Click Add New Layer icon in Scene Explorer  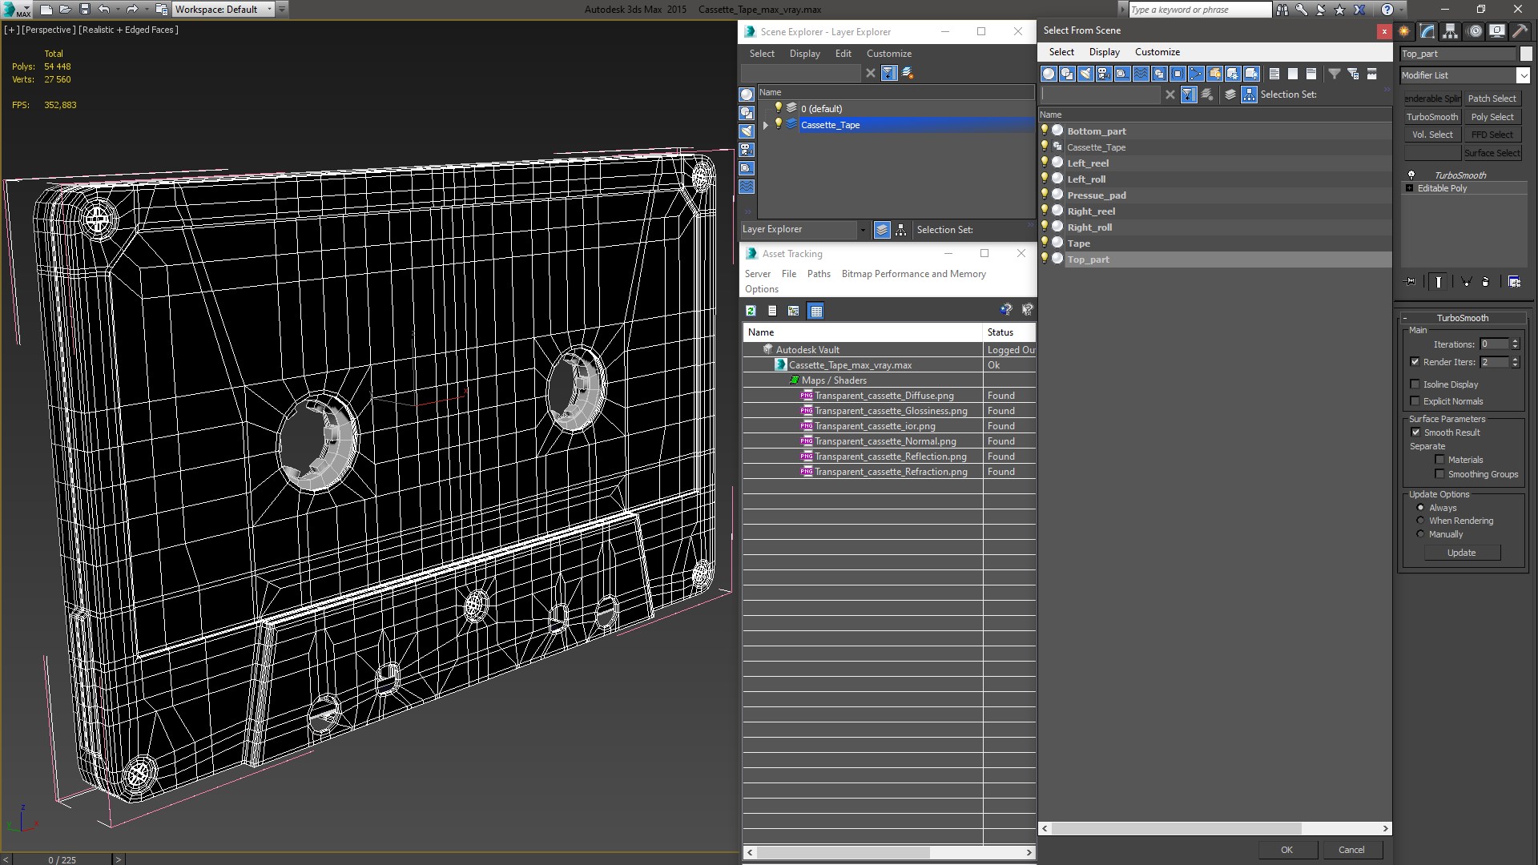click(x=908, y=73)
